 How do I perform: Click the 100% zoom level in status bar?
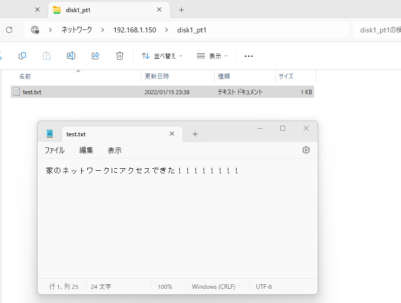coord(165,287)
